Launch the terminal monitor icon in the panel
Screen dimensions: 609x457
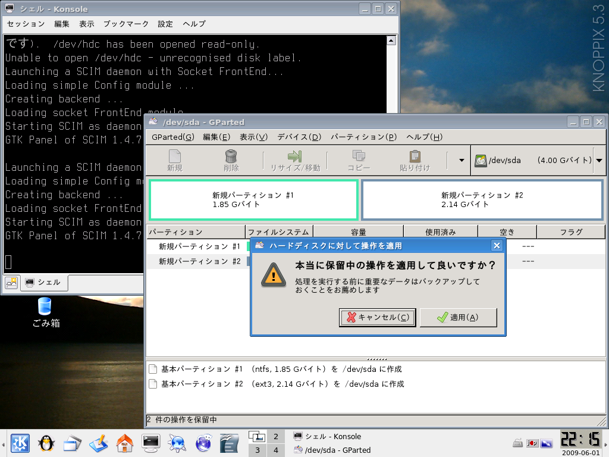[150, 443]
